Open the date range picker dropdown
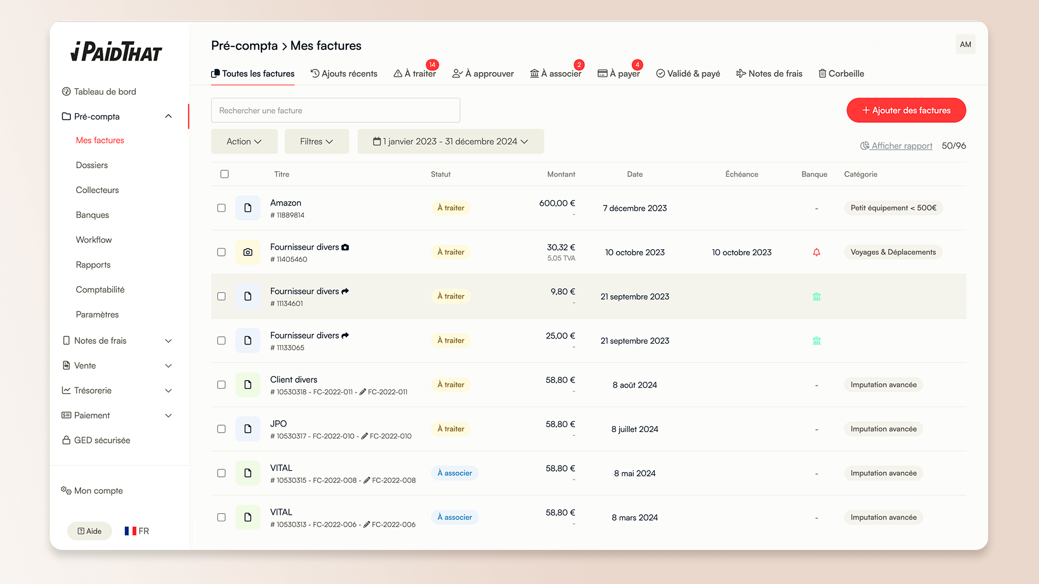The width and height of the screenshot is (1039, 584). 450,141
